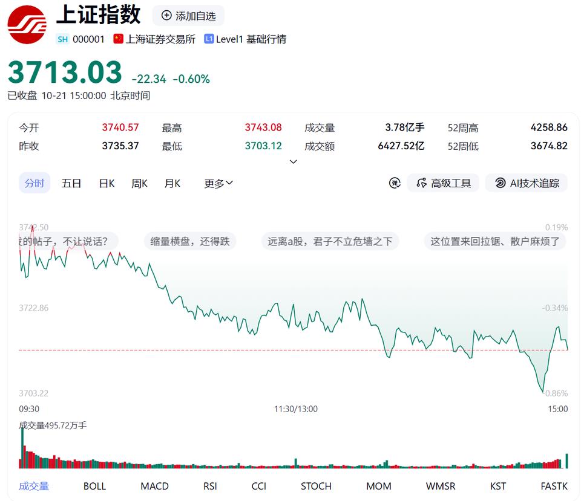Click the 最低 value 3703.12
The height and width of the screenshot is (501, 581).
coord(263,146)
